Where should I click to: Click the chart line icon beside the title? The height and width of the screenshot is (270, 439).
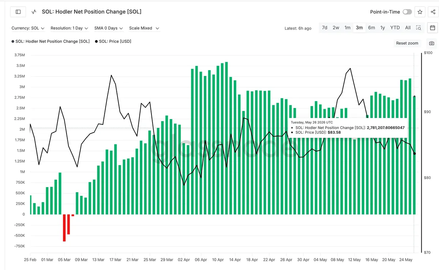[34, 12]
